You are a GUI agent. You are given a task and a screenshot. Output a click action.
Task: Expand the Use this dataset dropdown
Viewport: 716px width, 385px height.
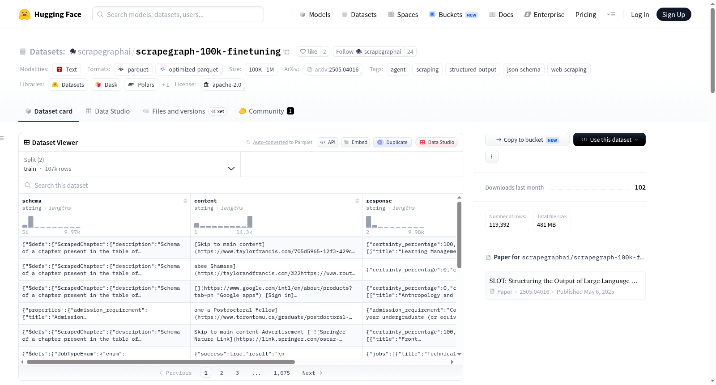tap(609, 140)
